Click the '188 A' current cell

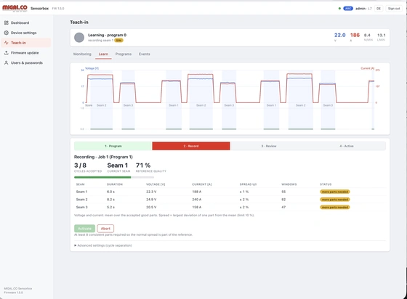[197, 192]
